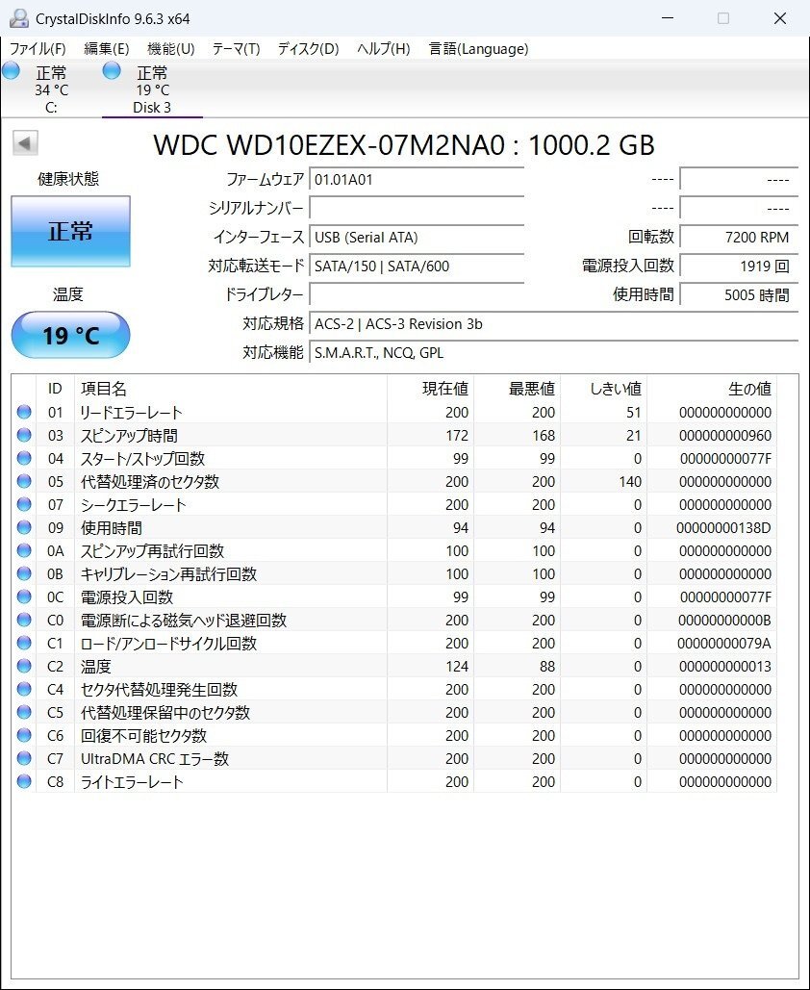Open the 言語(Language) menu
This screenshot has height=990, width=810.
[478, 49]
